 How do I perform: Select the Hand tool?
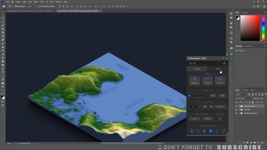click(3, 83)
